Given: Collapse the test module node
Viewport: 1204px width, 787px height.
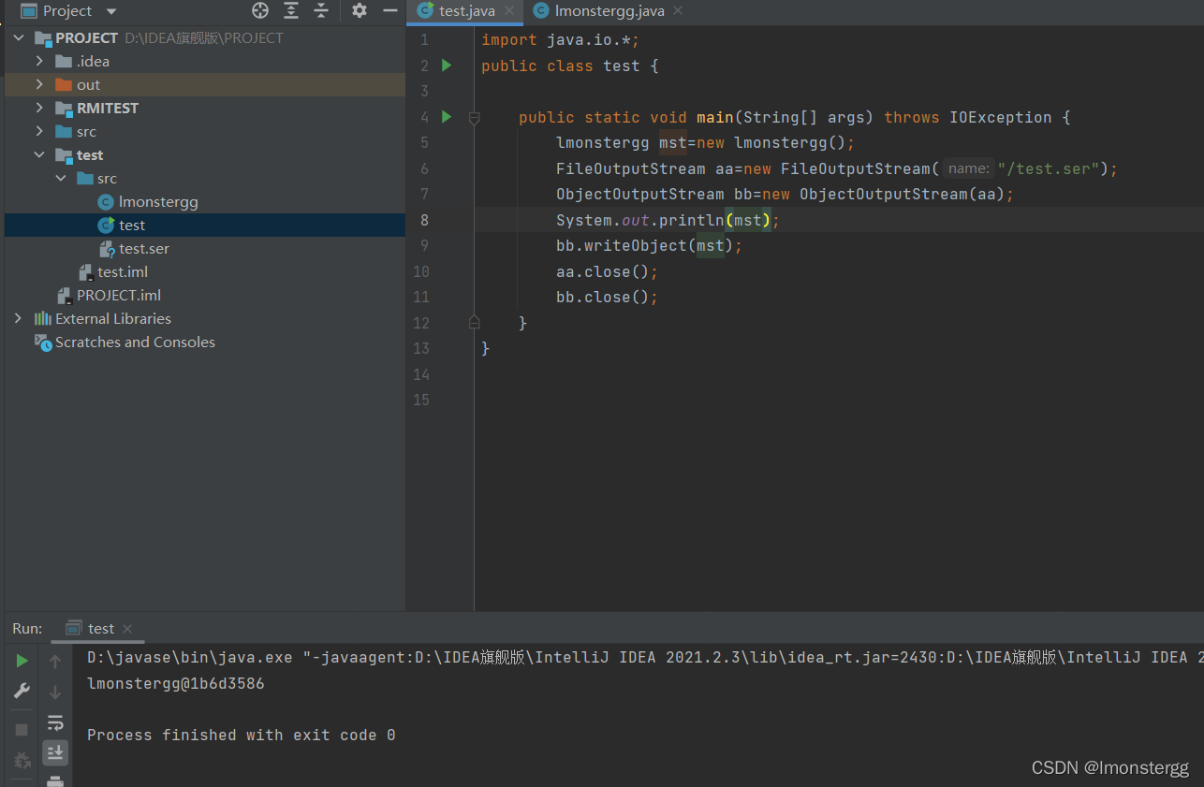Looking at the screenshot, I should click(x=39, y=154).
